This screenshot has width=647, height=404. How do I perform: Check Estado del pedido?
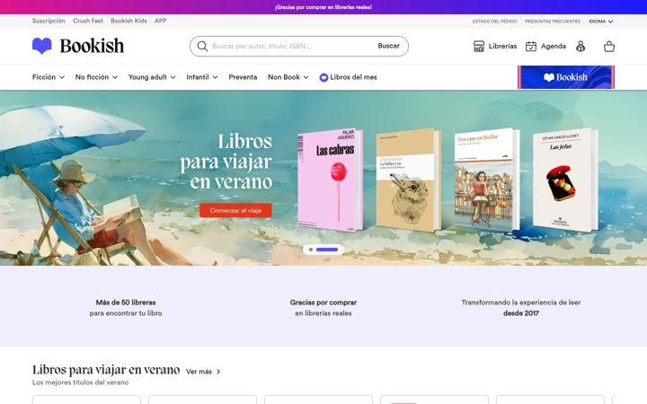[495, 22]
